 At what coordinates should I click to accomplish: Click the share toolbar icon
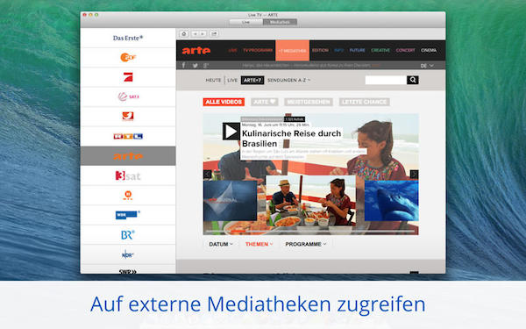tap(214, 33)
